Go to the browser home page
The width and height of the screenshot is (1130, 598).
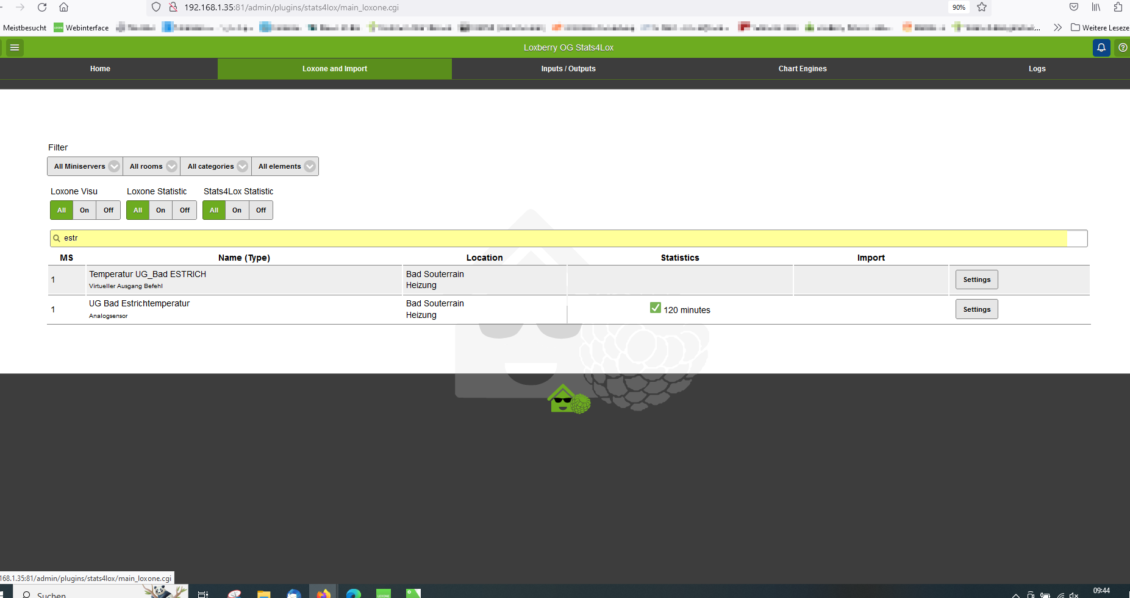point(63,7)
